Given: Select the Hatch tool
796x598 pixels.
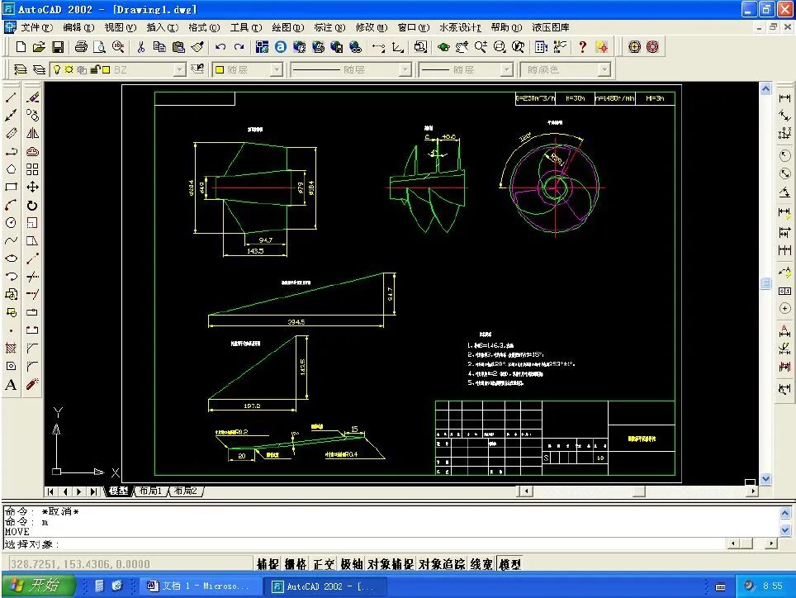Looking at the screenshot, I should (11, 349).
